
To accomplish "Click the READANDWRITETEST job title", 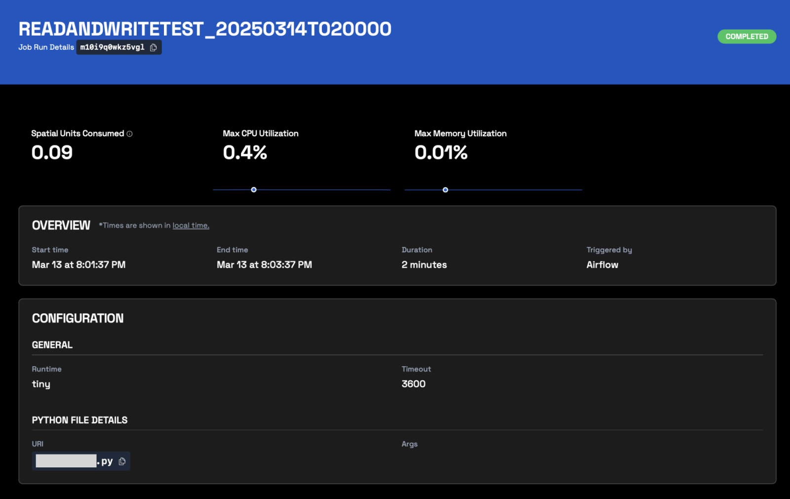I will 204,29.
